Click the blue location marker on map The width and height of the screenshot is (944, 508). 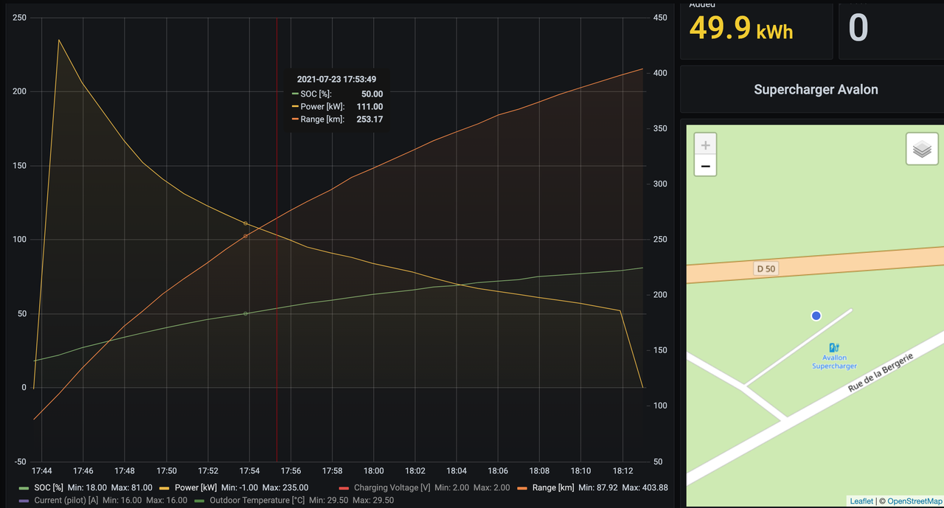coord(816,316)
